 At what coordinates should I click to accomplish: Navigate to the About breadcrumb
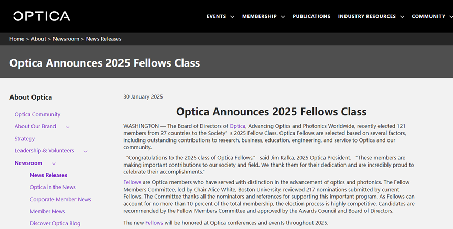click(38, 39)
